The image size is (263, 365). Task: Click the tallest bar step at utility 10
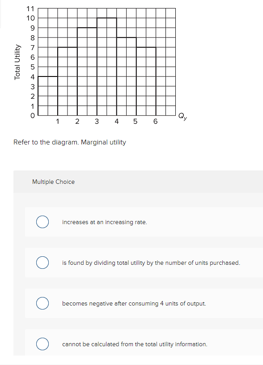107,18
